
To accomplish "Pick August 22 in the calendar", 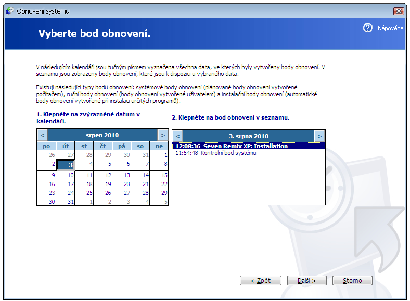I will click(x=159, y=184).
